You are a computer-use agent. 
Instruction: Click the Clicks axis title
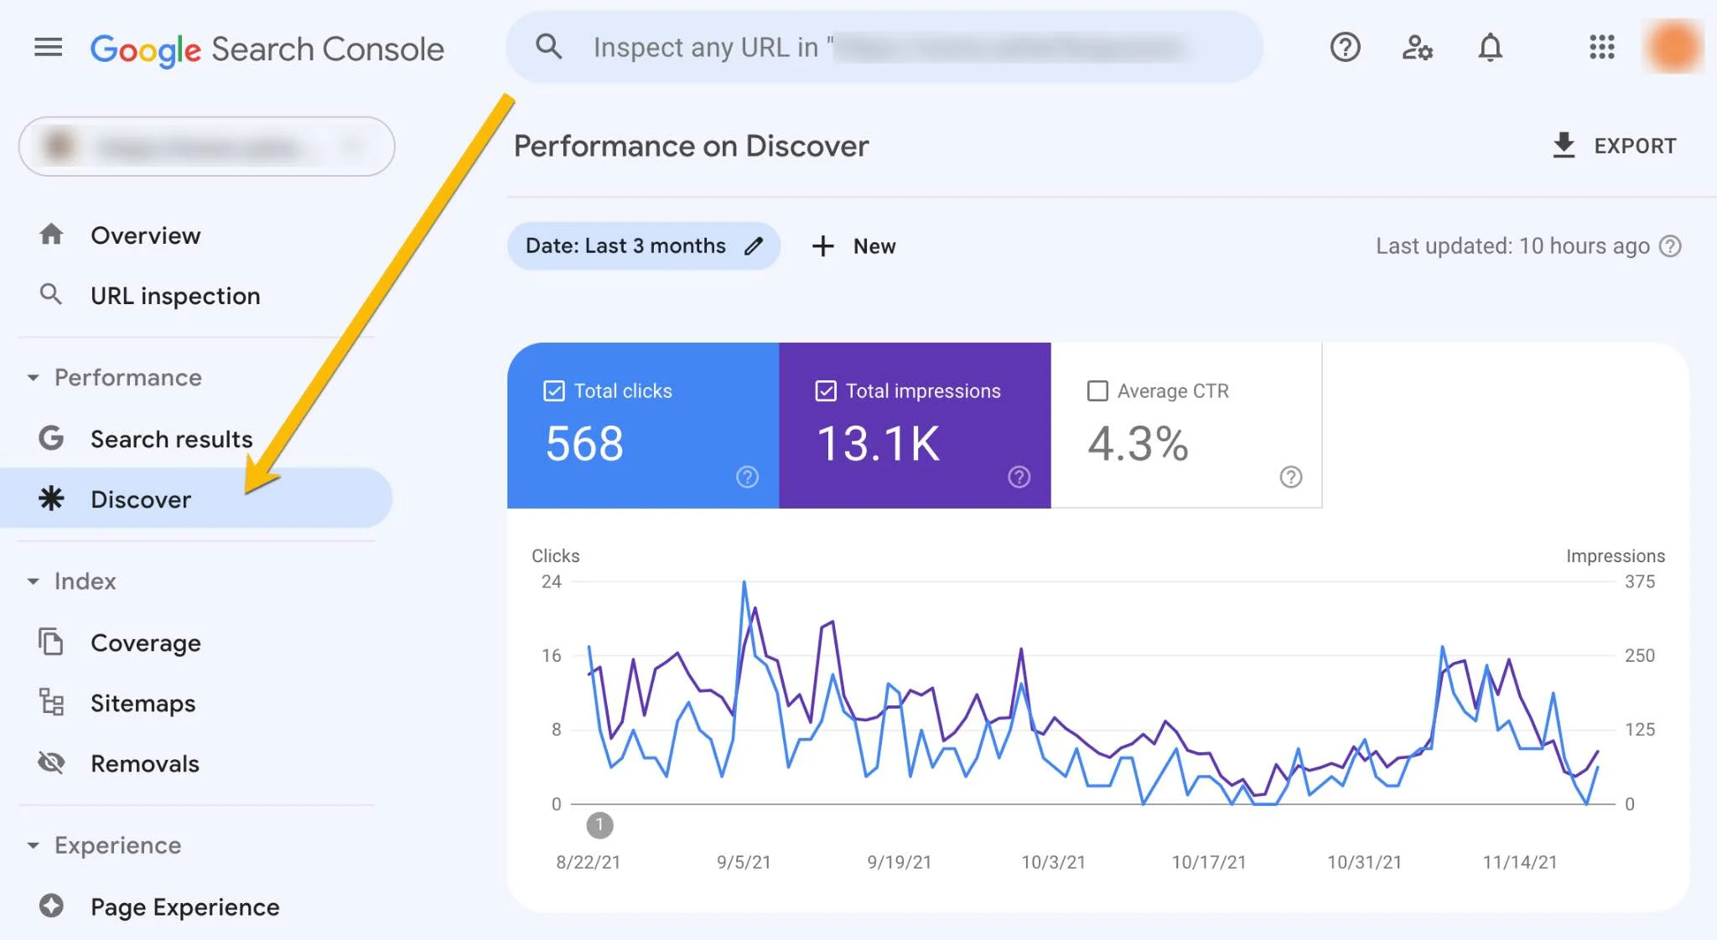[555, 555]
